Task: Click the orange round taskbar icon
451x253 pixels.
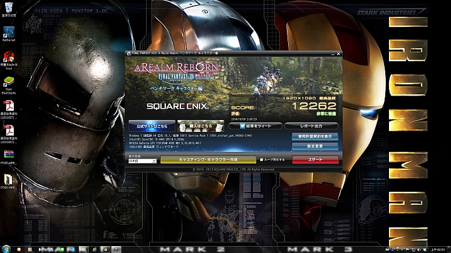Action: coord(19,249)
